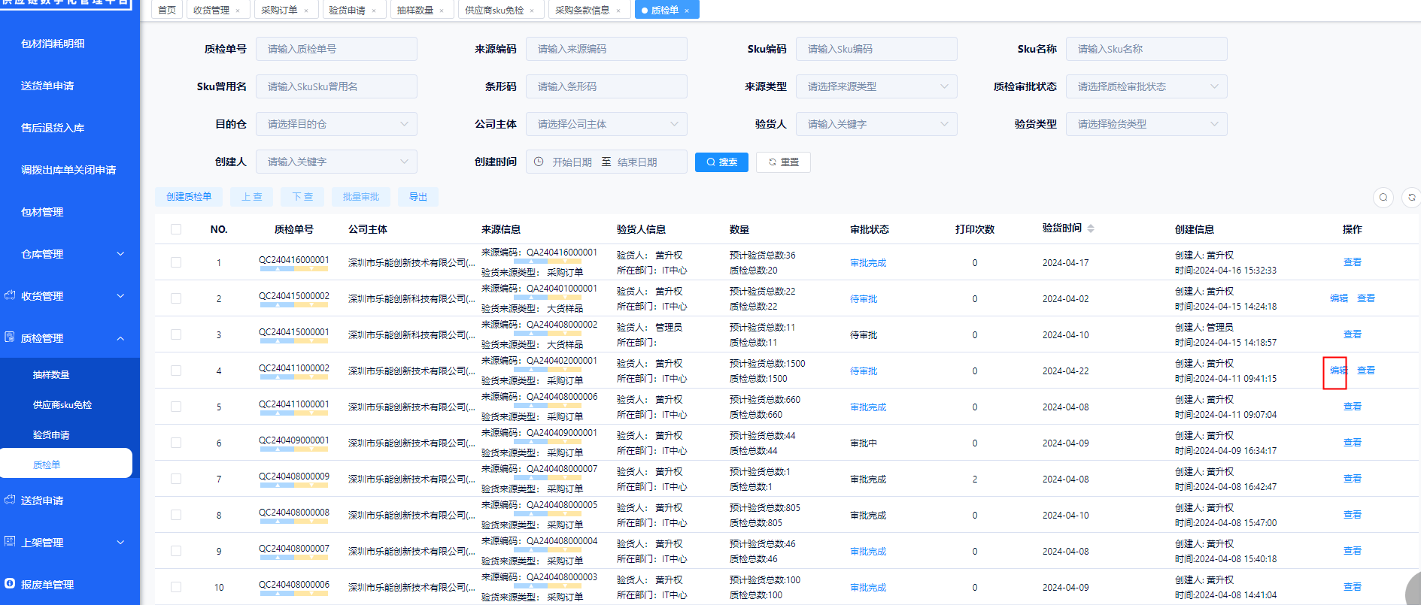Click the round search icon above the table
The height and width of the screenshot is (605, 1421).
pos(1383,198)
